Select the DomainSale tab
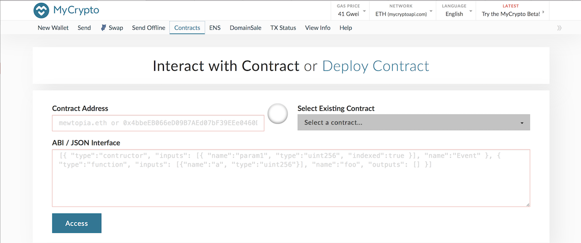The width and height of the screenshot is (581, 243). tap(245, 28)
